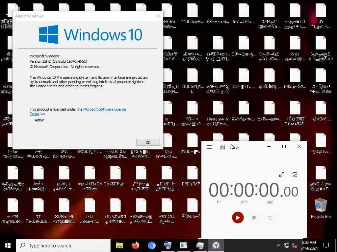Close the About Windows dialog
Screen dimensions: 337x252
coord(158,16)
